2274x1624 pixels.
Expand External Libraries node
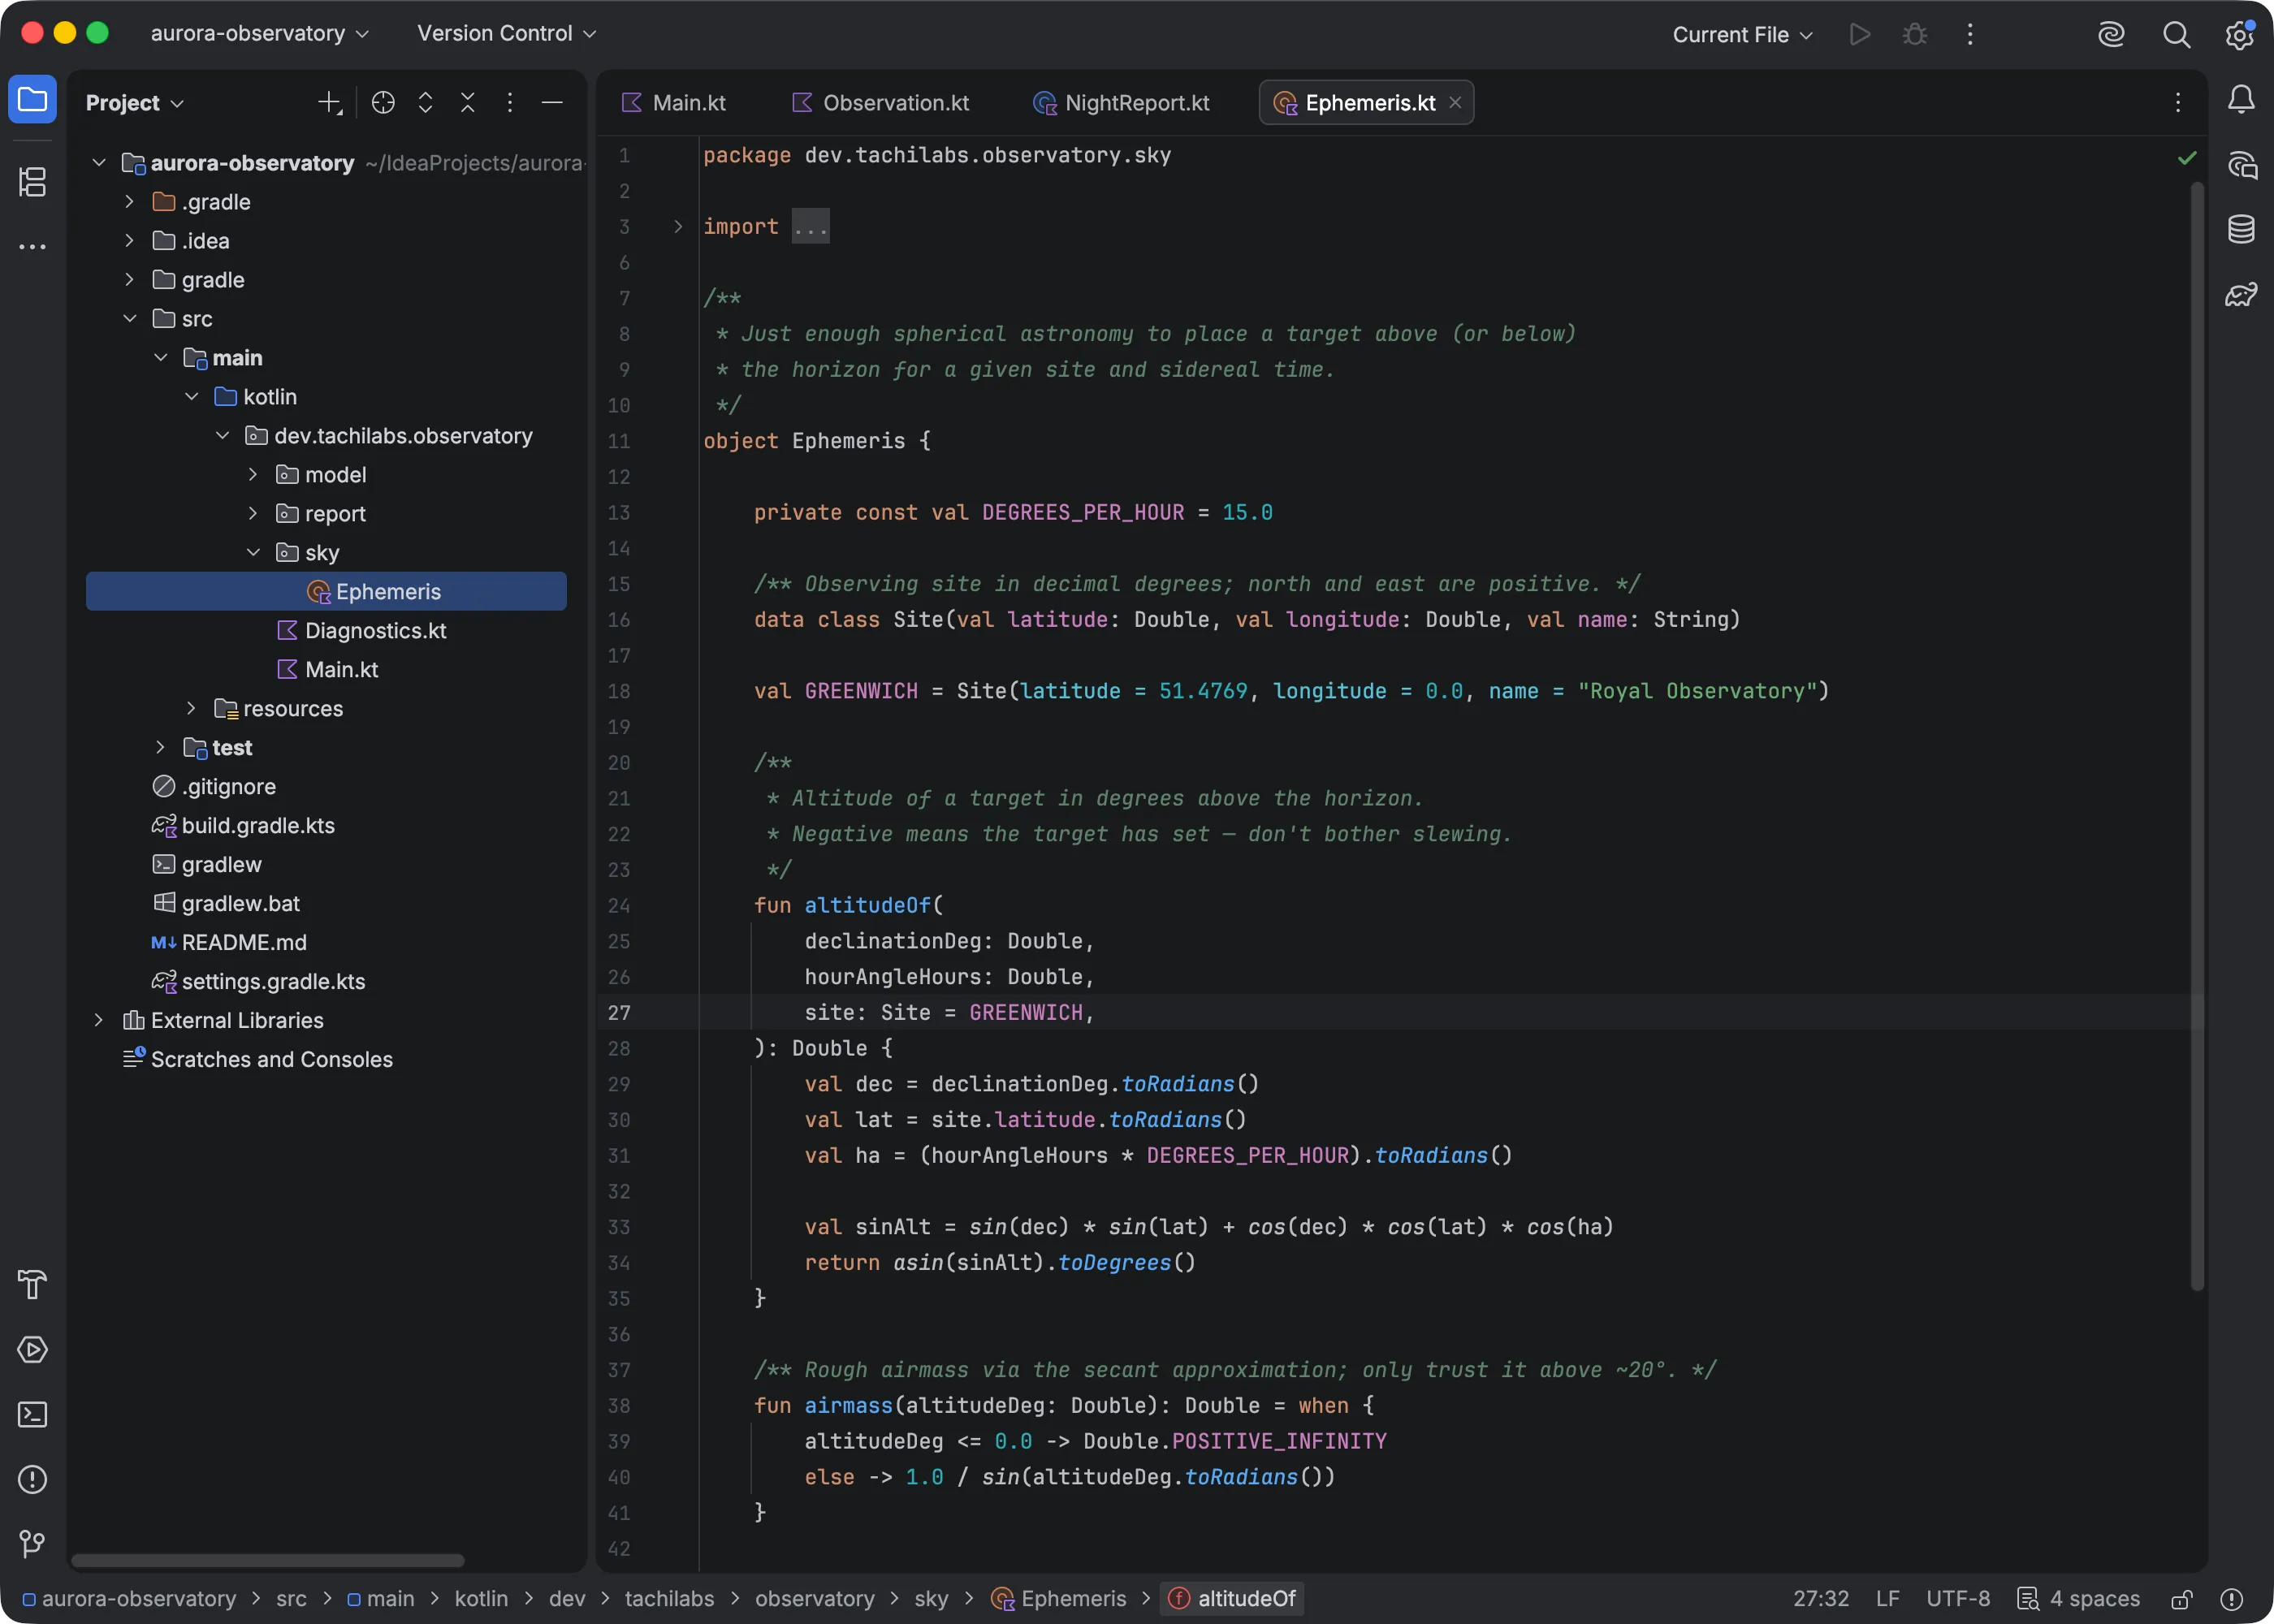pos(99,1020)
